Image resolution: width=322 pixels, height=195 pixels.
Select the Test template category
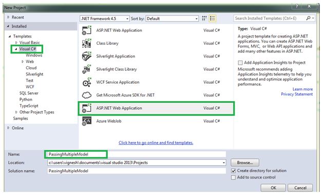29,81
